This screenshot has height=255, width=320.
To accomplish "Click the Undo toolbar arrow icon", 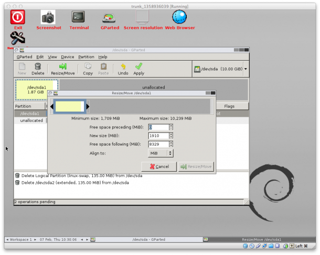I will [x=123, y=66].
